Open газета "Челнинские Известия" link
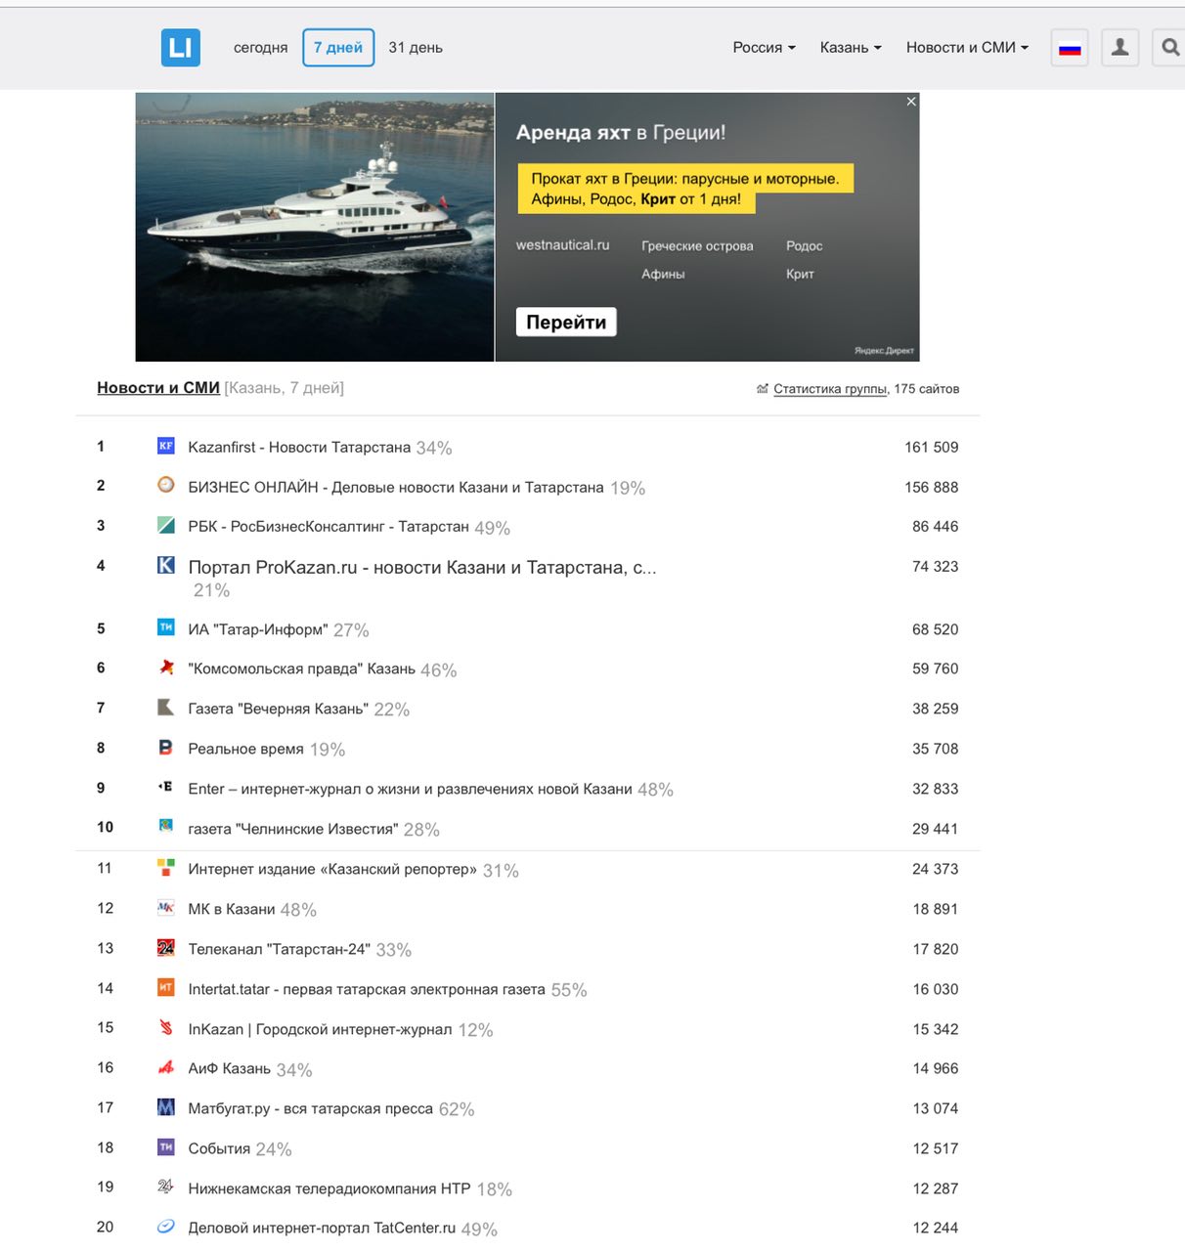This screenshot has height=1251, width=1185. 293,829
